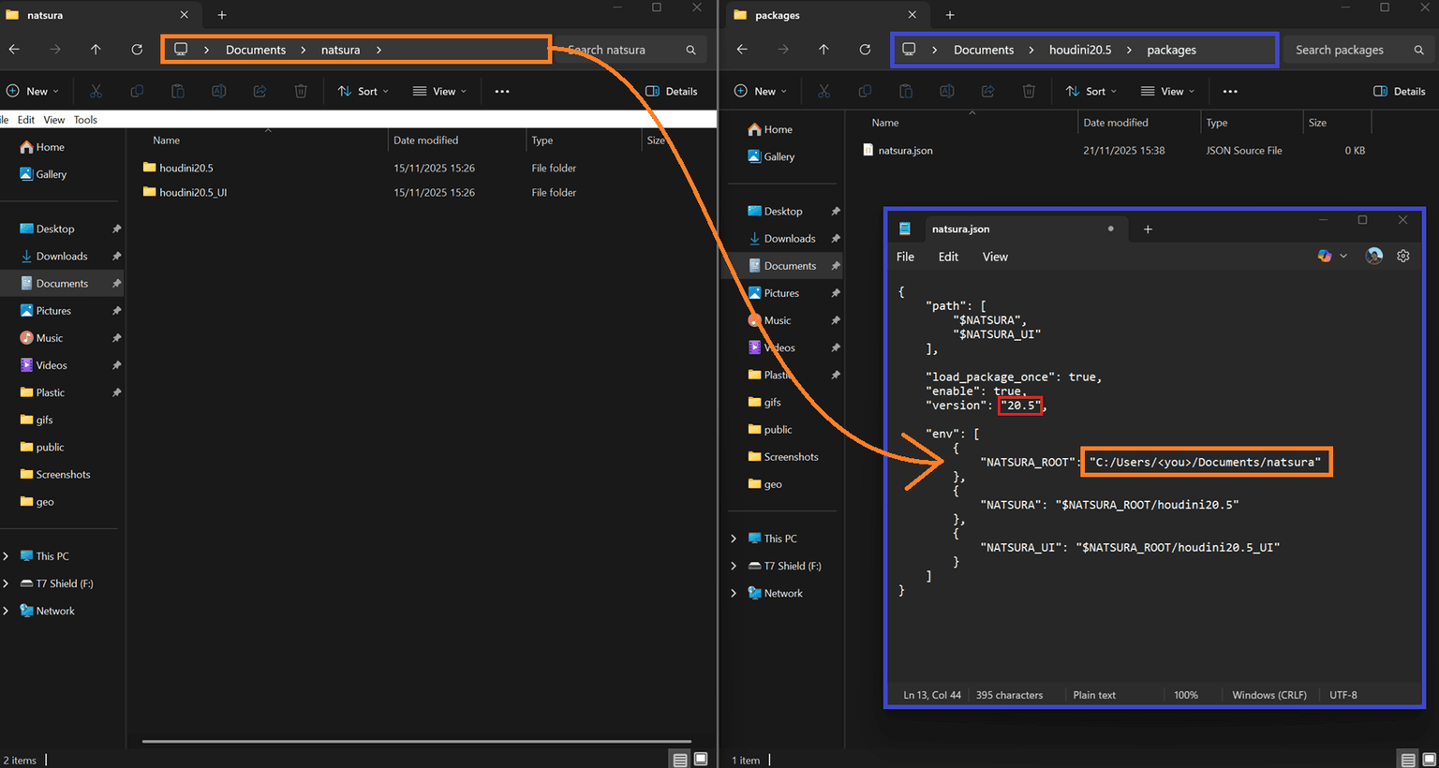The height and width of the screenshot is (768, 1439).
Task: Open Notepad settings gear icon
Action: pyautogui.click(x=1402, y=256)
